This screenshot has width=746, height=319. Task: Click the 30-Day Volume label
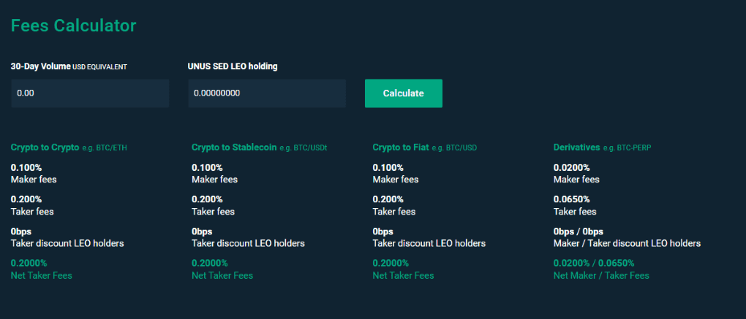tap(41, 66)
